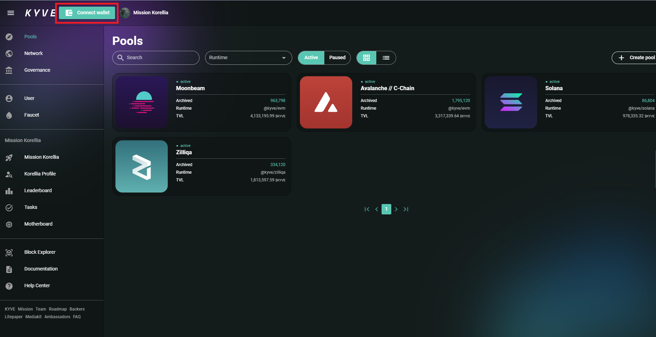Open Backers footer link
Viewport: 656px width, 337px height.
tap(77, 309)
